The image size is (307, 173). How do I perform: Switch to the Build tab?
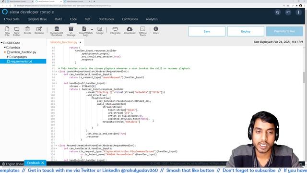click(x=59, y=19)
